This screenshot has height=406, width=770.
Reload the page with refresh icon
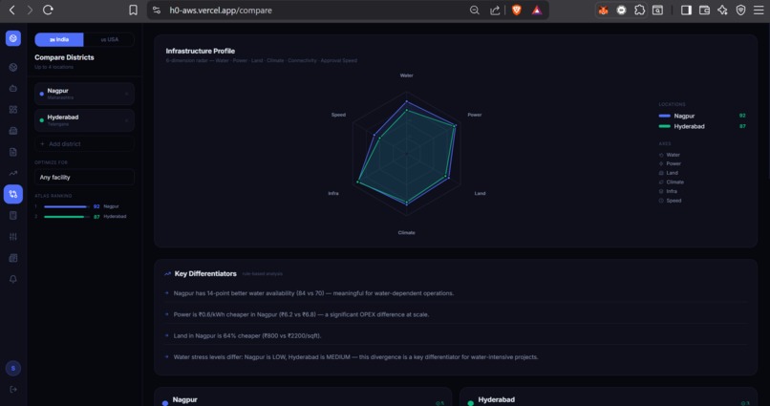point(48,10)
